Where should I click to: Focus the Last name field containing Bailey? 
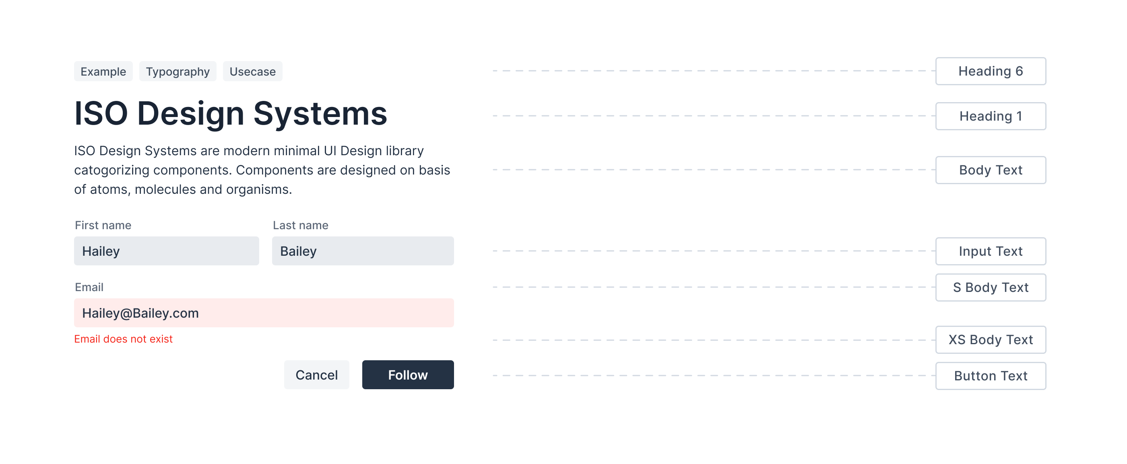tap(362, 251)
